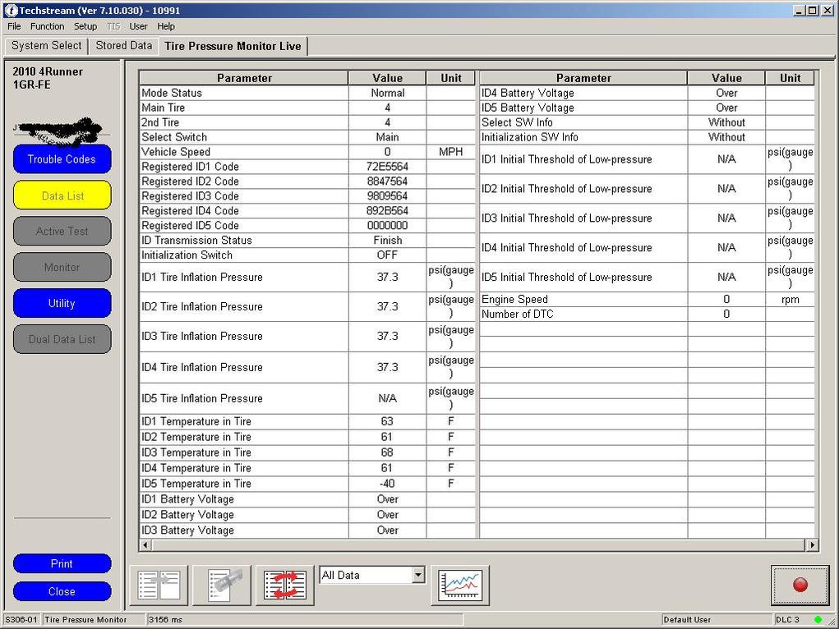Select the Vehicle Speed row

(x=307, y=152)
